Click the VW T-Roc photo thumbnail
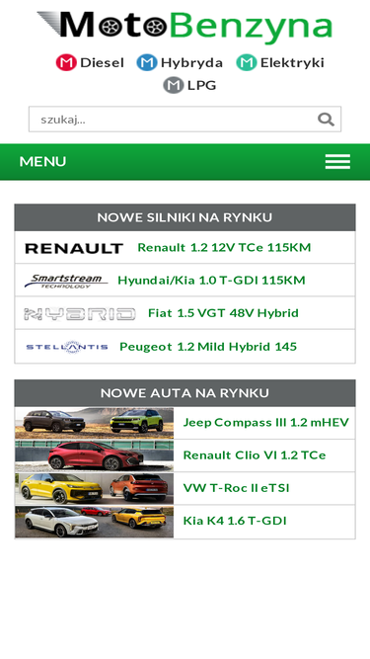370x659 pixels. 95,489
